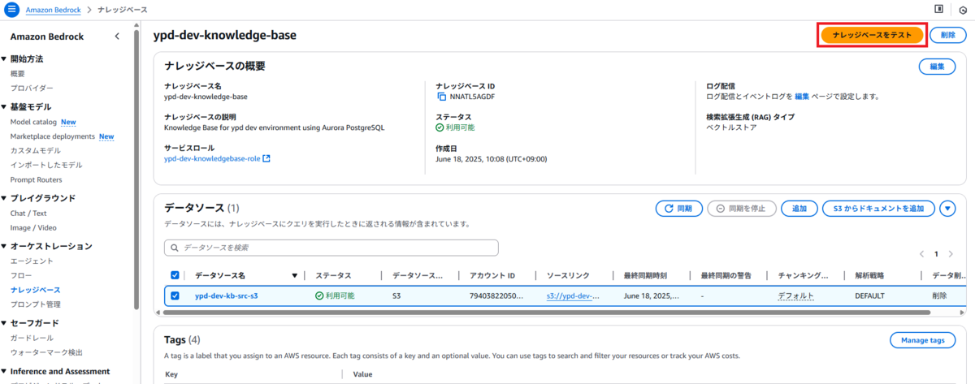
Task: Open エージェント in the sidebar
Action: point(32,261)
